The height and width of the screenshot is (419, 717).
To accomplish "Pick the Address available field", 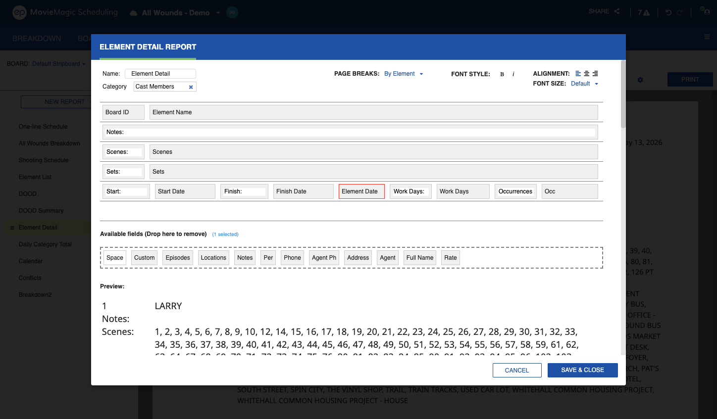I will [358, 258].
